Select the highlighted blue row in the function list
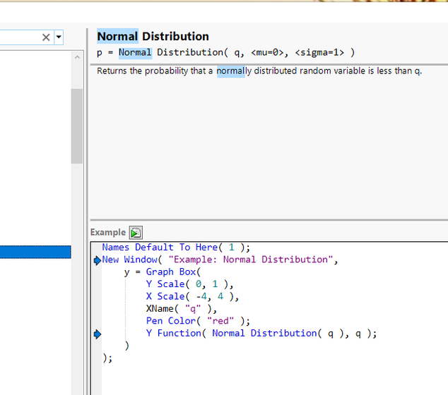This screenshot has width=448, height=395. pos(35,252)
